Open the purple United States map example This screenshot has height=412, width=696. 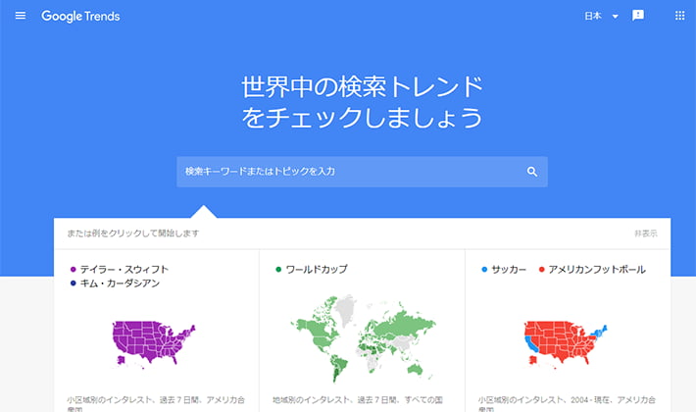click(x=153, y=343)
